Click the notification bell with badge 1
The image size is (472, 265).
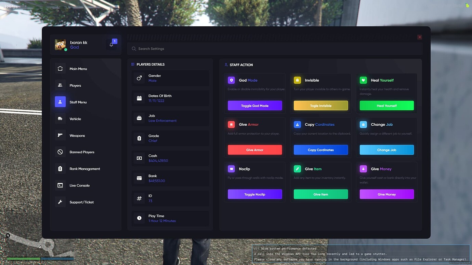[111, 44]
